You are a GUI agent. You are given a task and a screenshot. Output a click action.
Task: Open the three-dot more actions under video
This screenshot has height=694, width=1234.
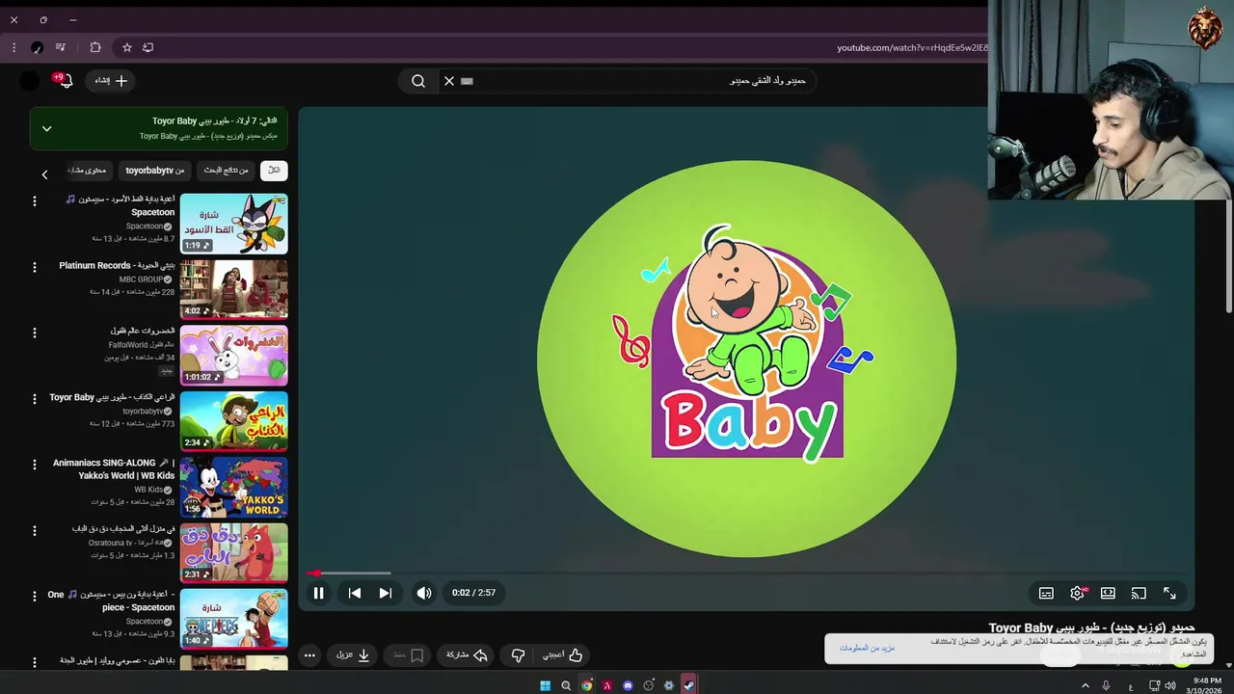coord(309,655)
